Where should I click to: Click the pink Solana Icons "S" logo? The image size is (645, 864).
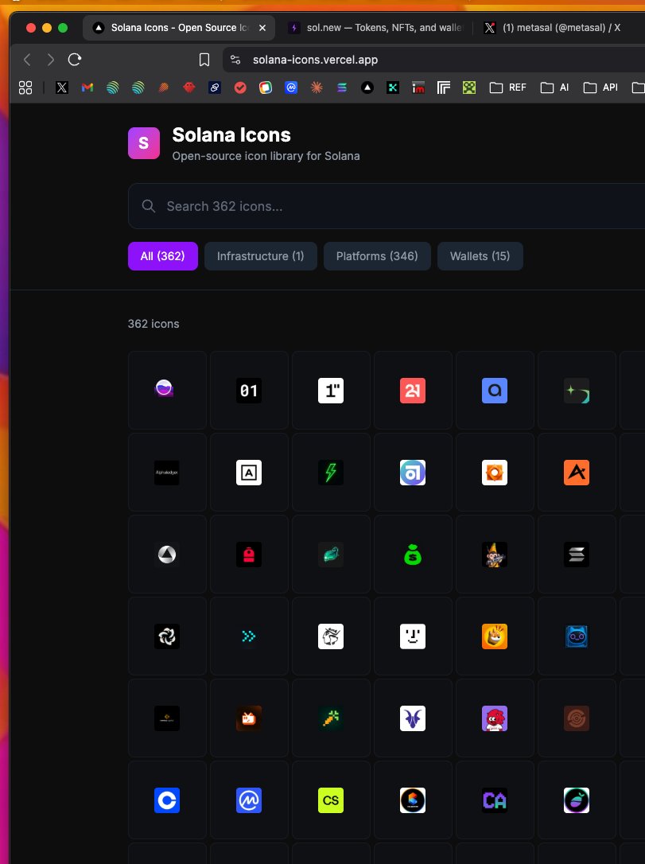pyautogui.click(x=144, y=143)
